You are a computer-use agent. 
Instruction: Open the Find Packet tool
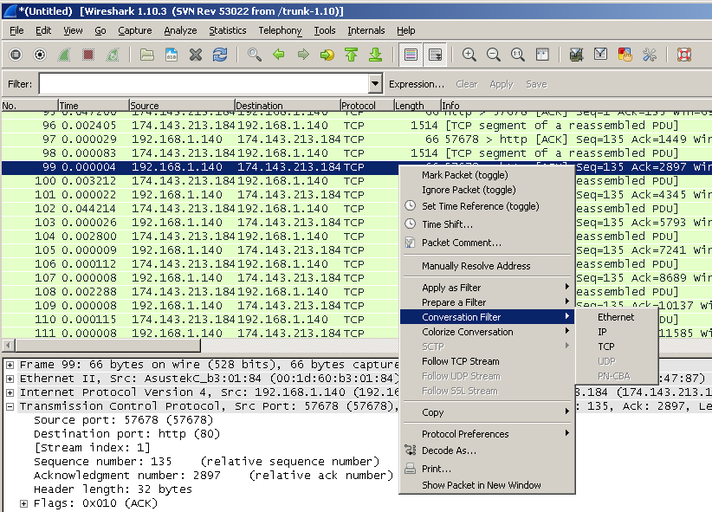[254, 55]
